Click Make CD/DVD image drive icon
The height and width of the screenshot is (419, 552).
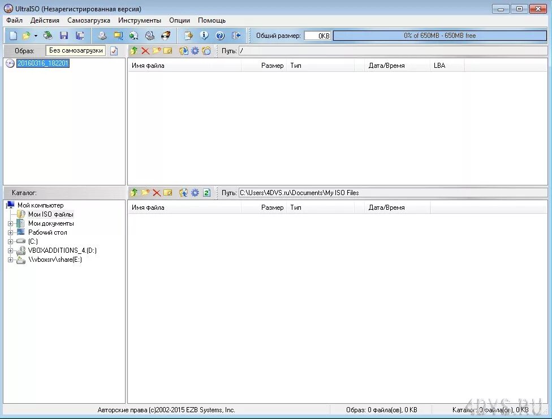click(x=102, y=36)
